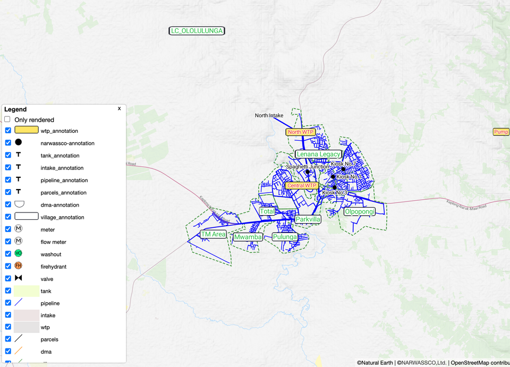The image size is (510, 367).
Task: Click the dma-annotation shield icon
Action: (19, 204)
